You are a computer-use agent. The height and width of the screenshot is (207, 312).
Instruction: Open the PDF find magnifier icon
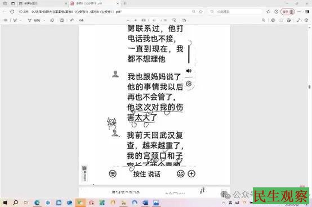click(264, 20)
